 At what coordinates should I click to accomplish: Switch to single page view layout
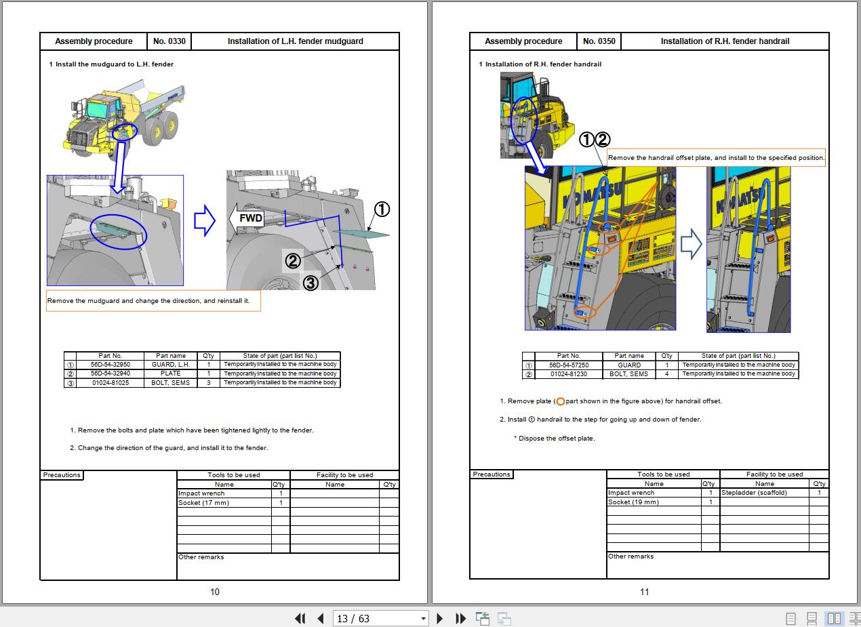790,618
